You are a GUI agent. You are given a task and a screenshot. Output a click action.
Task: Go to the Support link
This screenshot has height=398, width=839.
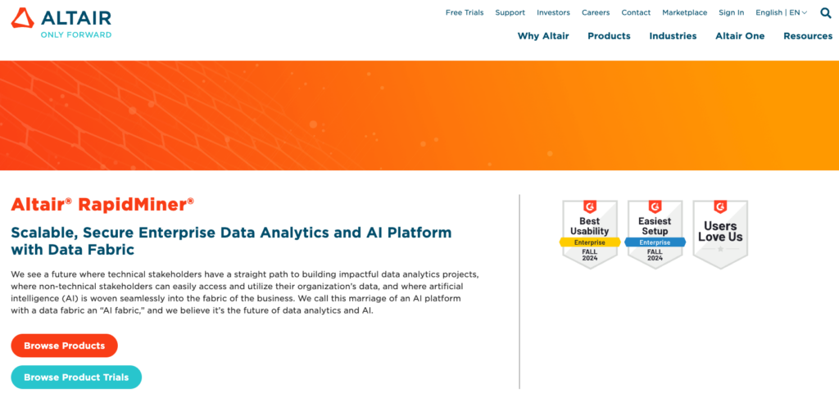(x=510, y=12)
